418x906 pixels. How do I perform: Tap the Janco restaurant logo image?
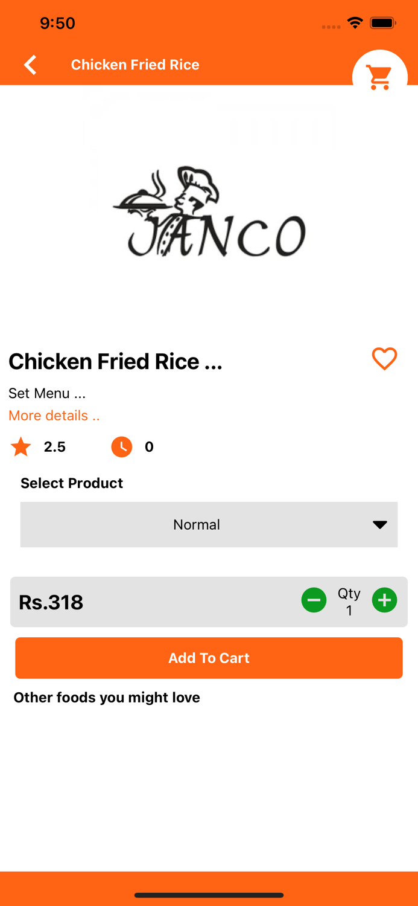click(x=209, y=213)
